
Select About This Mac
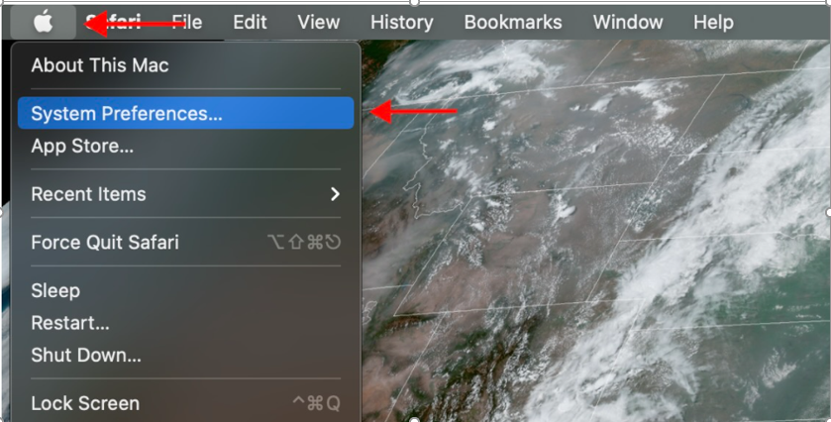click(x=185, y=65)
